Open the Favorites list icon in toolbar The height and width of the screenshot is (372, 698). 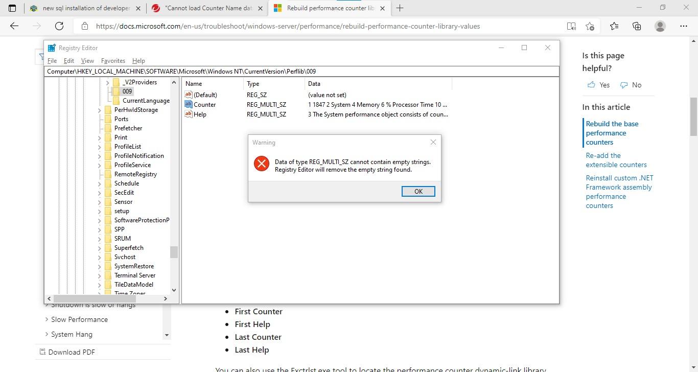click(x=614, y=26)
